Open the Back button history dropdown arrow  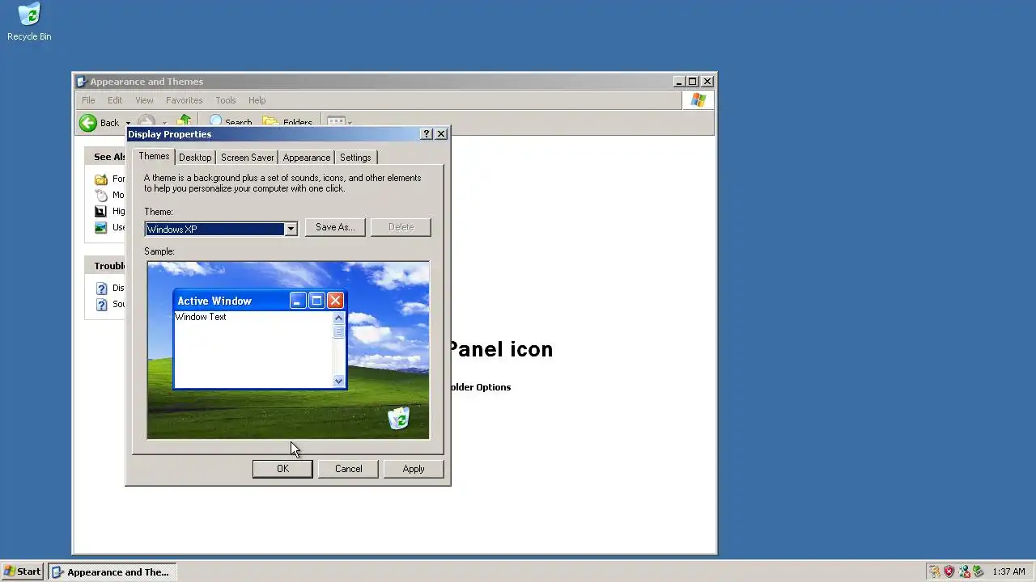[x=127, y=123]
